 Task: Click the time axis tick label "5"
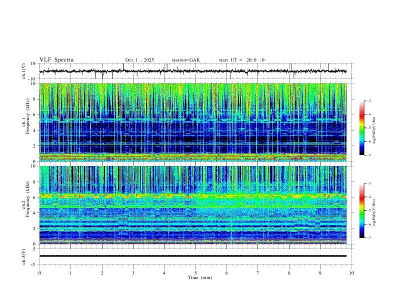[x=195, y=273]
